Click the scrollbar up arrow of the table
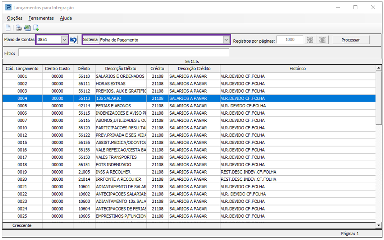384x240 pixels. tap(379, 68)
